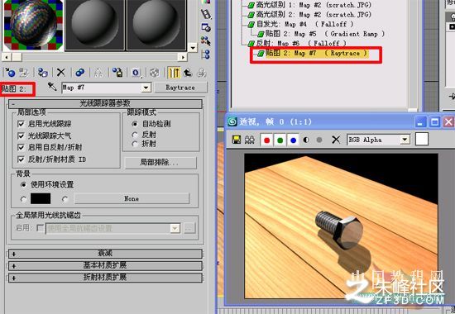Screen dimensions: 455x314
Task: Select Map #5 Gradient Ramp row
Action: coord(321,34)
